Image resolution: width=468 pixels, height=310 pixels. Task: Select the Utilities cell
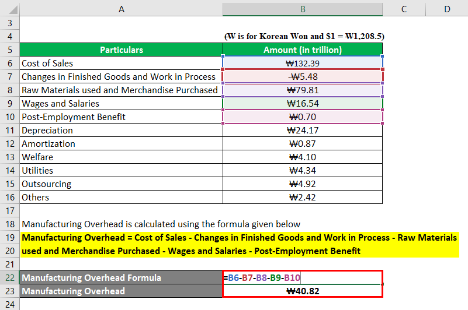121,170
